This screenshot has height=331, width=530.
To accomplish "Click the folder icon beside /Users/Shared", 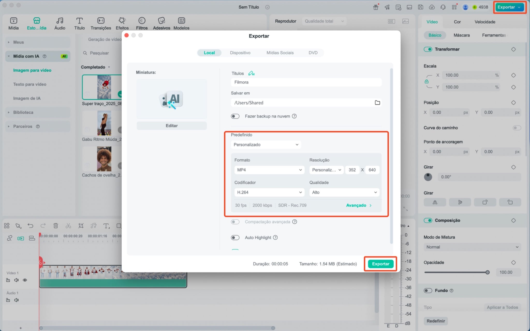I will tap(377, 103).
